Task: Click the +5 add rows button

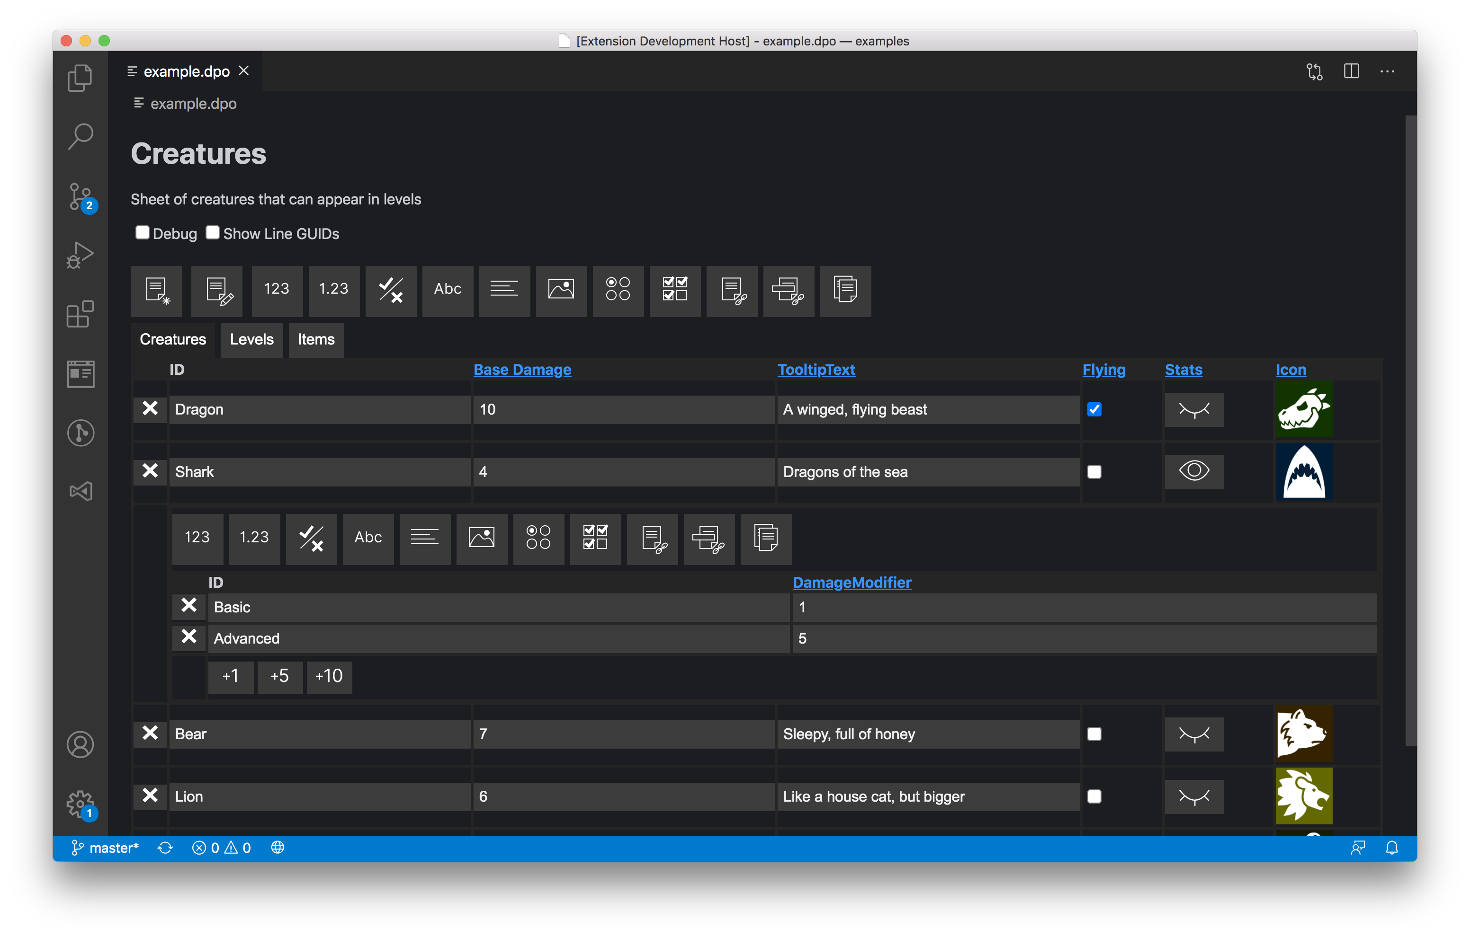Action: click(x=279, y=676)
